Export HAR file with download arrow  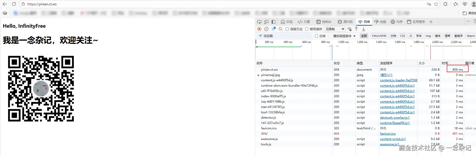click(x=364, y=29)
